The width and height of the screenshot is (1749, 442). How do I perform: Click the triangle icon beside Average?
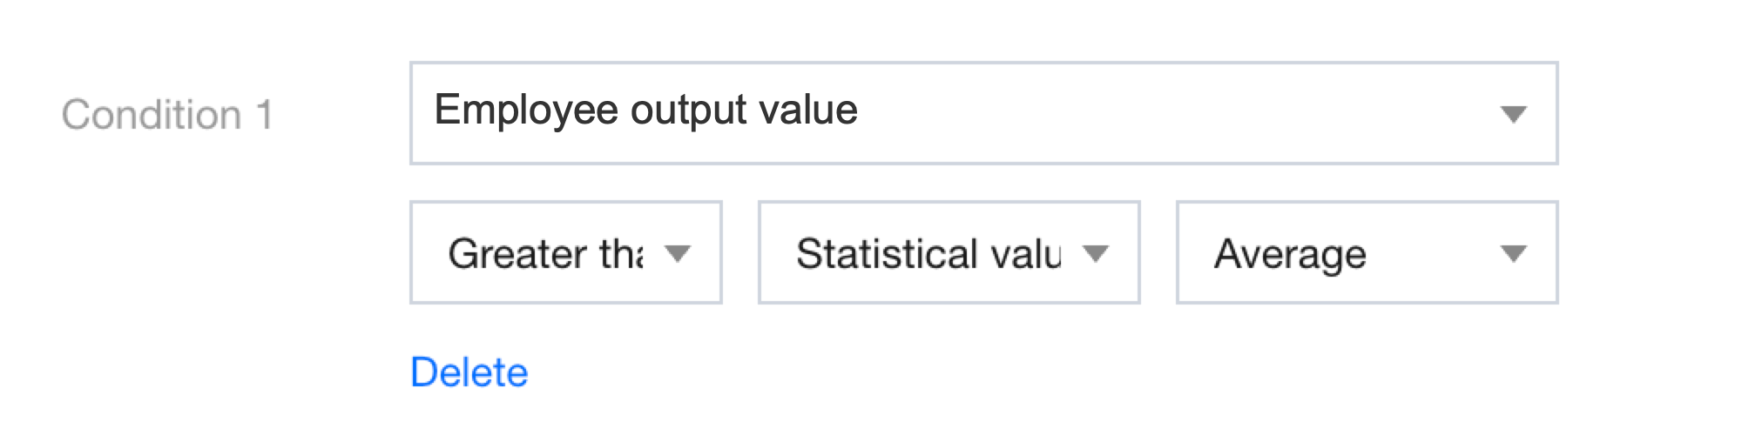tap(1513, 253)
